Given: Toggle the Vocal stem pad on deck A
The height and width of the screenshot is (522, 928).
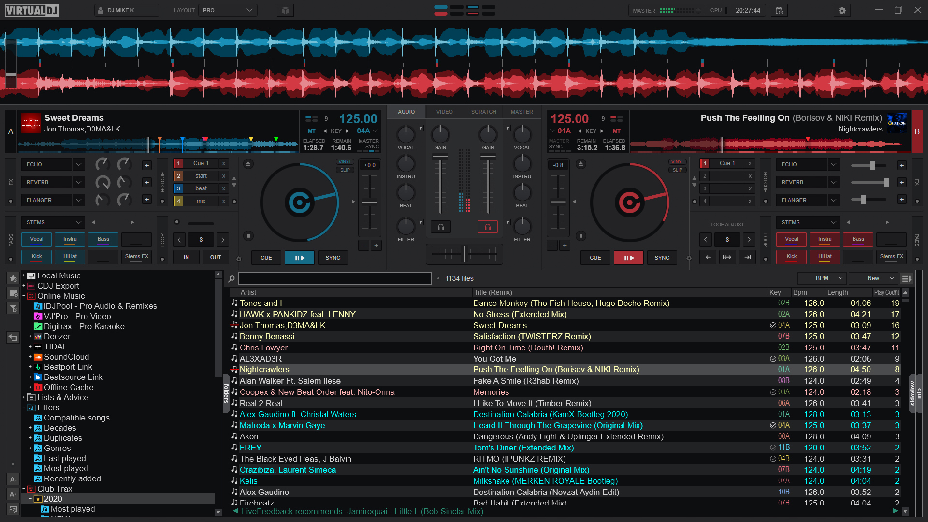Looking at the screenshot, I should coord(36,239).
